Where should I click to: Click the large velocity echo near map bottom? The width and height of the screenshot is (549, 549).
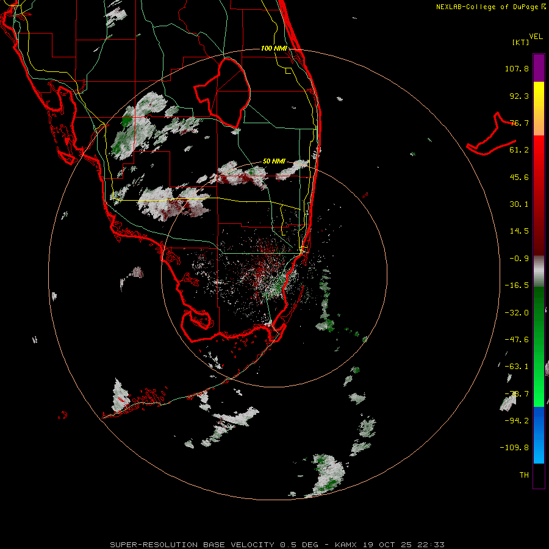[326, 475]
